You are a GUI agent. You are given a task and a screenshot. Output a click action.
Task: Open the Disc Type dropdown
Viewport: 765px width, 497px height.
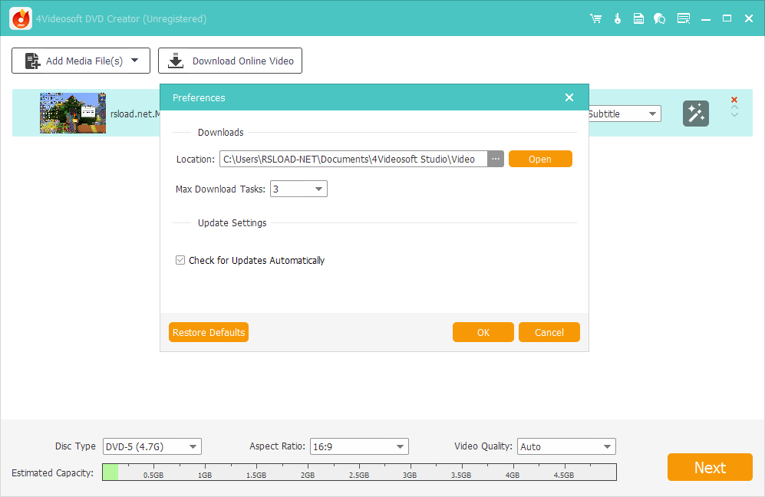tap(152, 446)
